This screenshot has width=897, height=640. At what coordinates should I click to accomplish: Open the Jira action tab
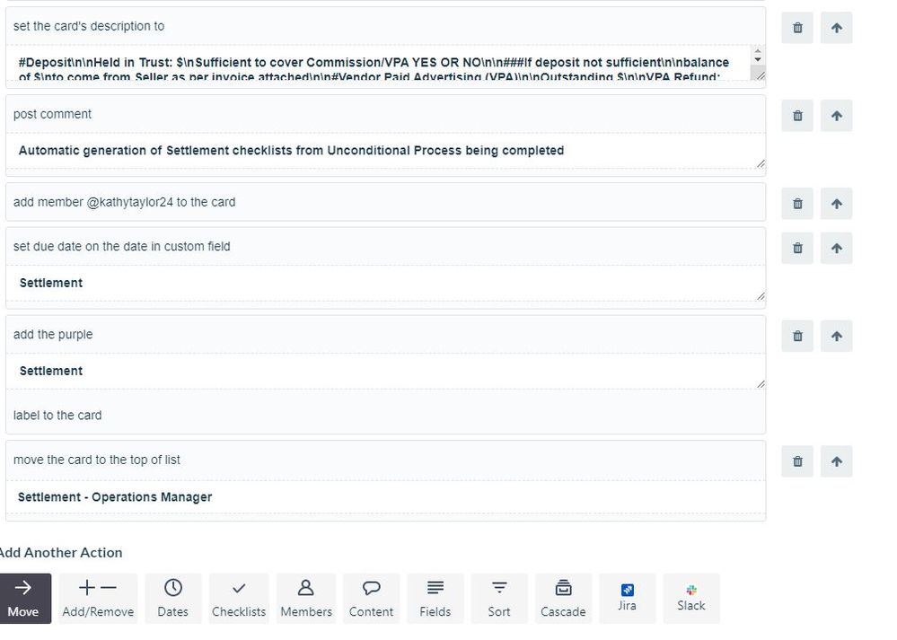(x=627, y=598)
